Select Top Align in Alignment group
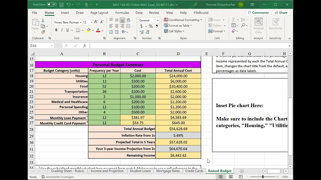The image size is (321, 180). pos(111,20)
